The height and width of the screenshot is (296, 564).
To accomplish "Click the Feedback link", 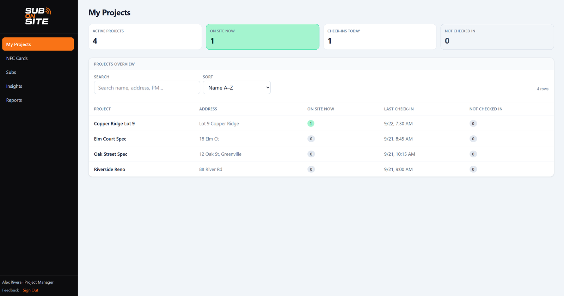I will pyautogui.click(x=11, y=290).
